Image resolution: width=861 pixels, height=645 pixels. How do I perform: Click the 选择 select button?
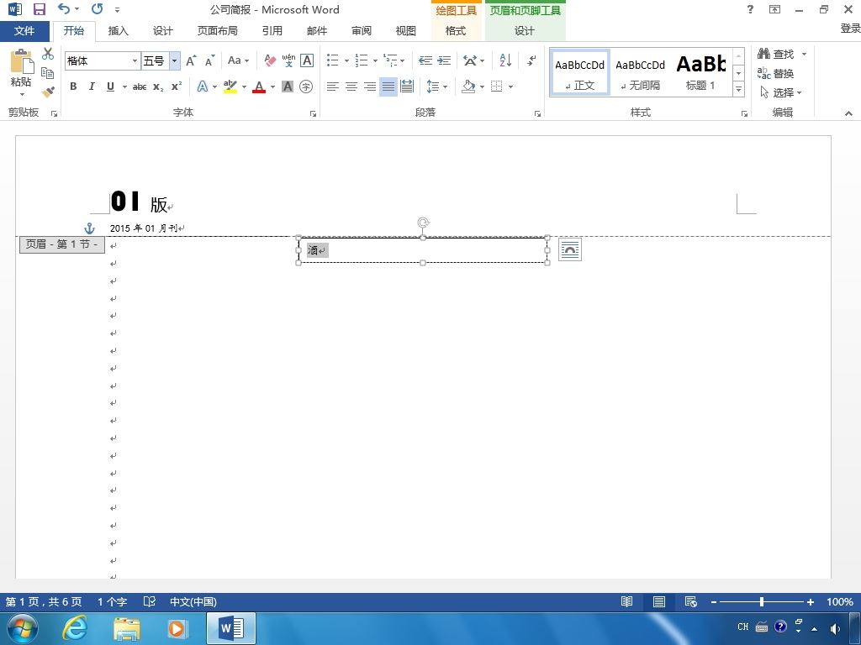point(781,92)
